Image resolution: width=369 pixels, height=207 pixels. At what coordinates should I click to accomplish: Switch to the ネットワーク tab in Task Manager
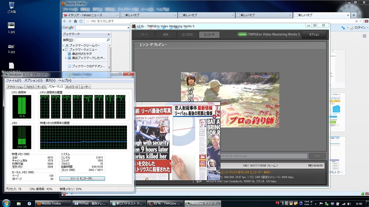(x=72, y=87)
